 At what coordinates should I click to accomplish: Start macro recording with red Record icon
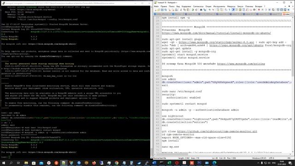point(259,10)
